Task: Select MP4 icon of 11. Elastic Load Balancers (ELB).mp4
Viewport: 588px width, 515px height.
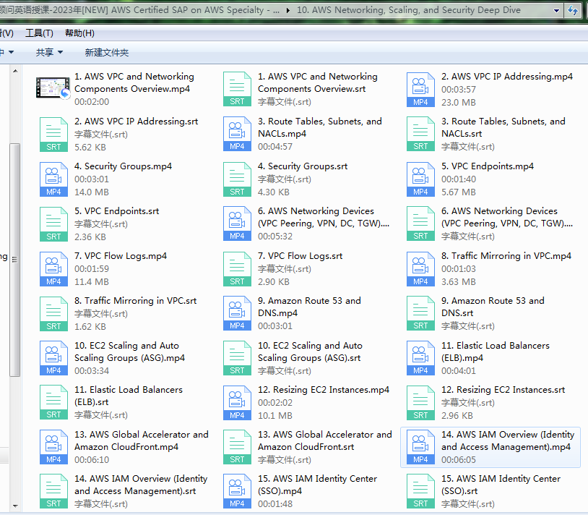Action: point(420,358)
